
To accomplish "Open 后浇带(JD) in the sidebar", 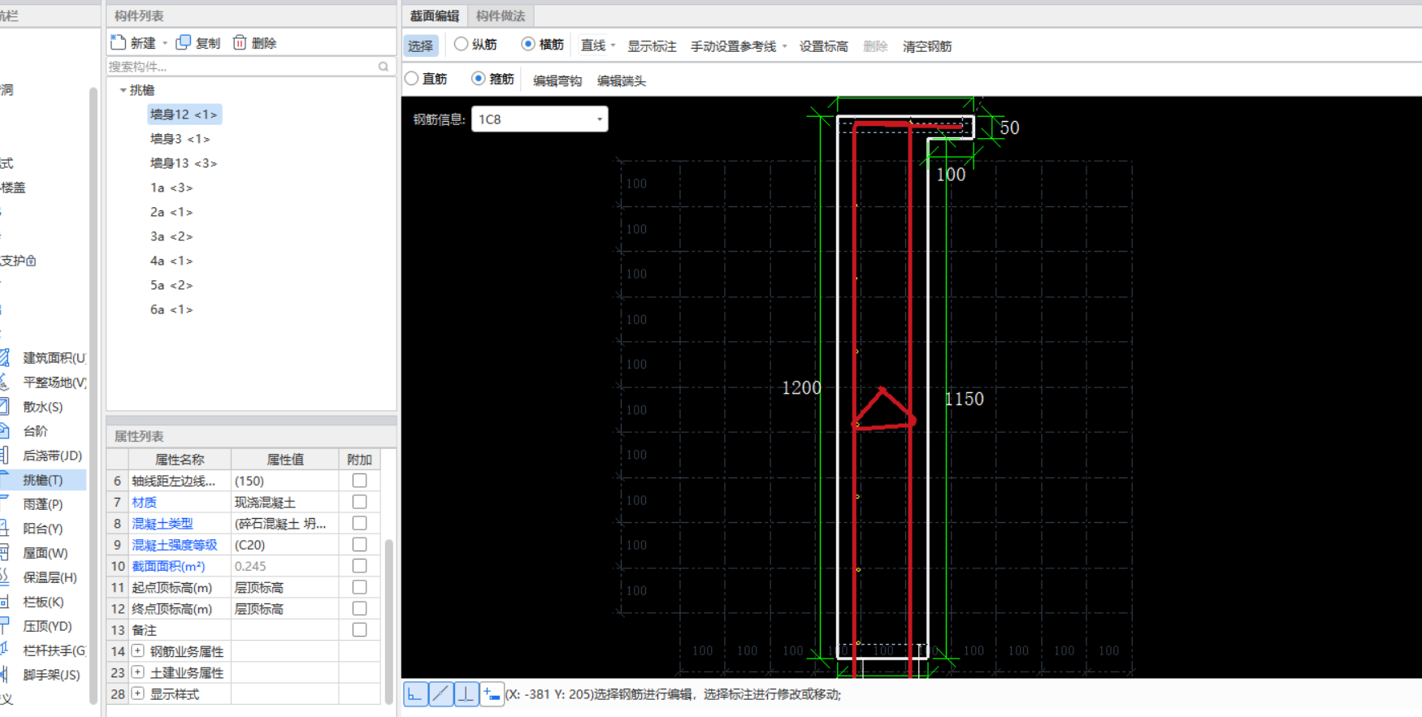I will (x=52, y=456).
